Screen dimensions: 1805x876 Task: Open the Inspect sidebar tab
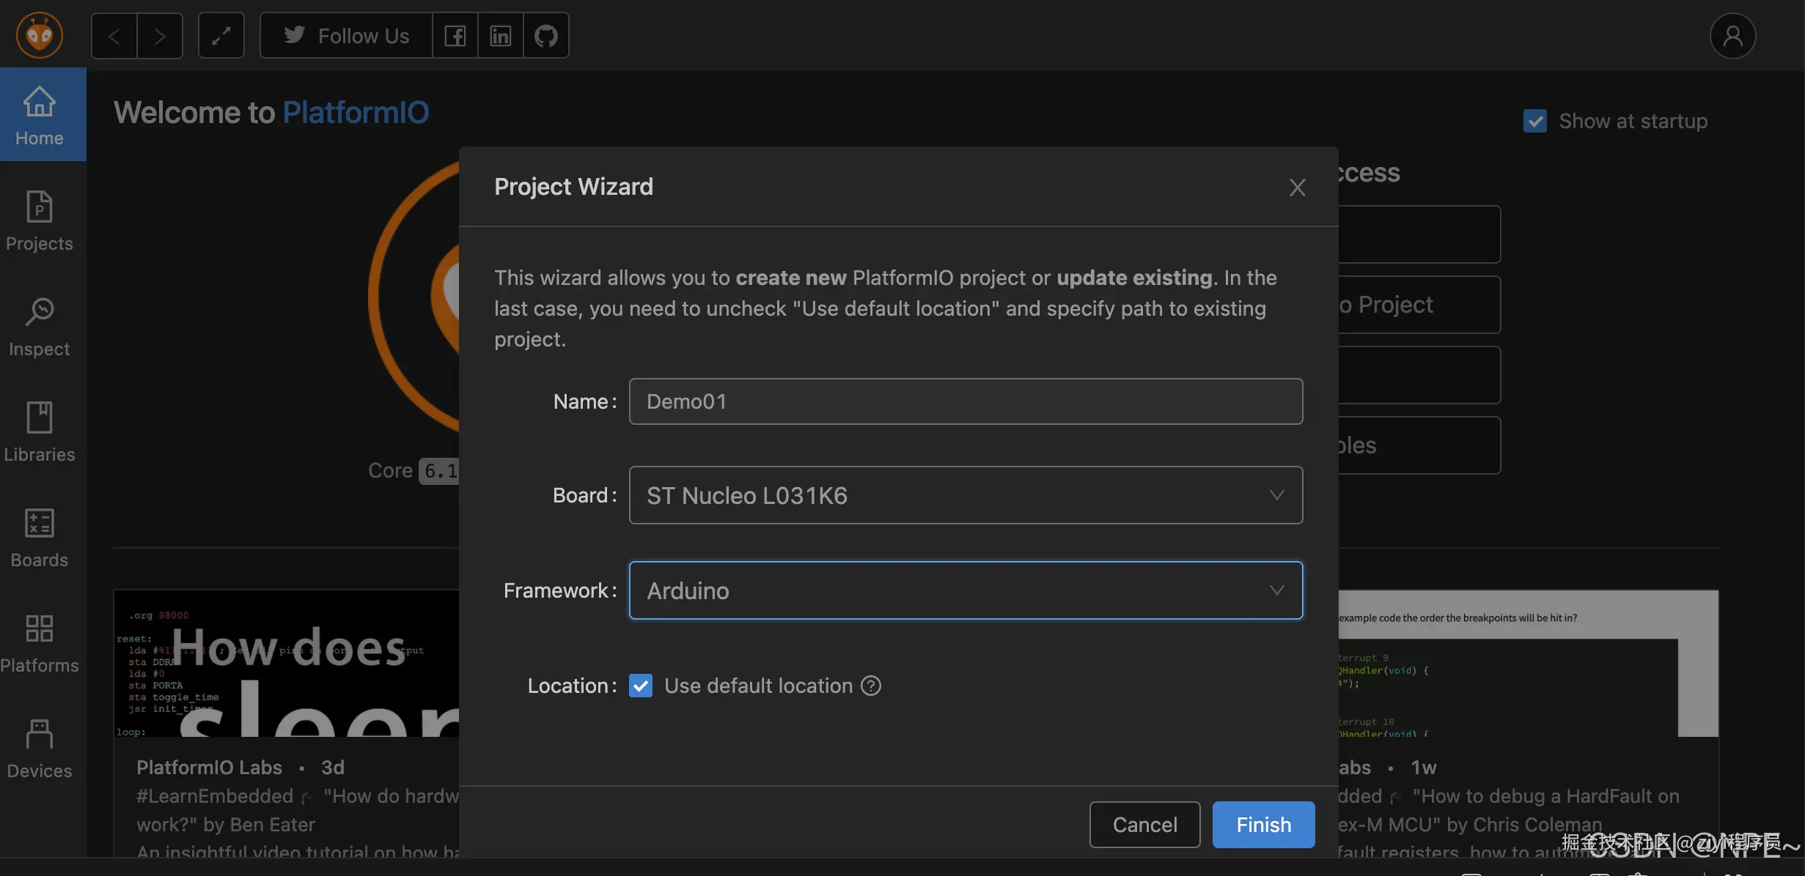pos(40,326)
